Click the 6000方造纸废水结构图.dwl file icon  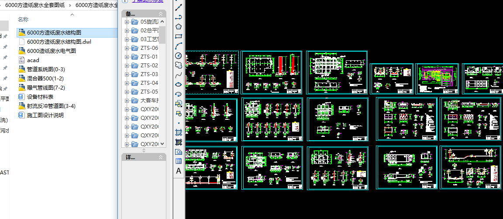click(x=22, y=42)
